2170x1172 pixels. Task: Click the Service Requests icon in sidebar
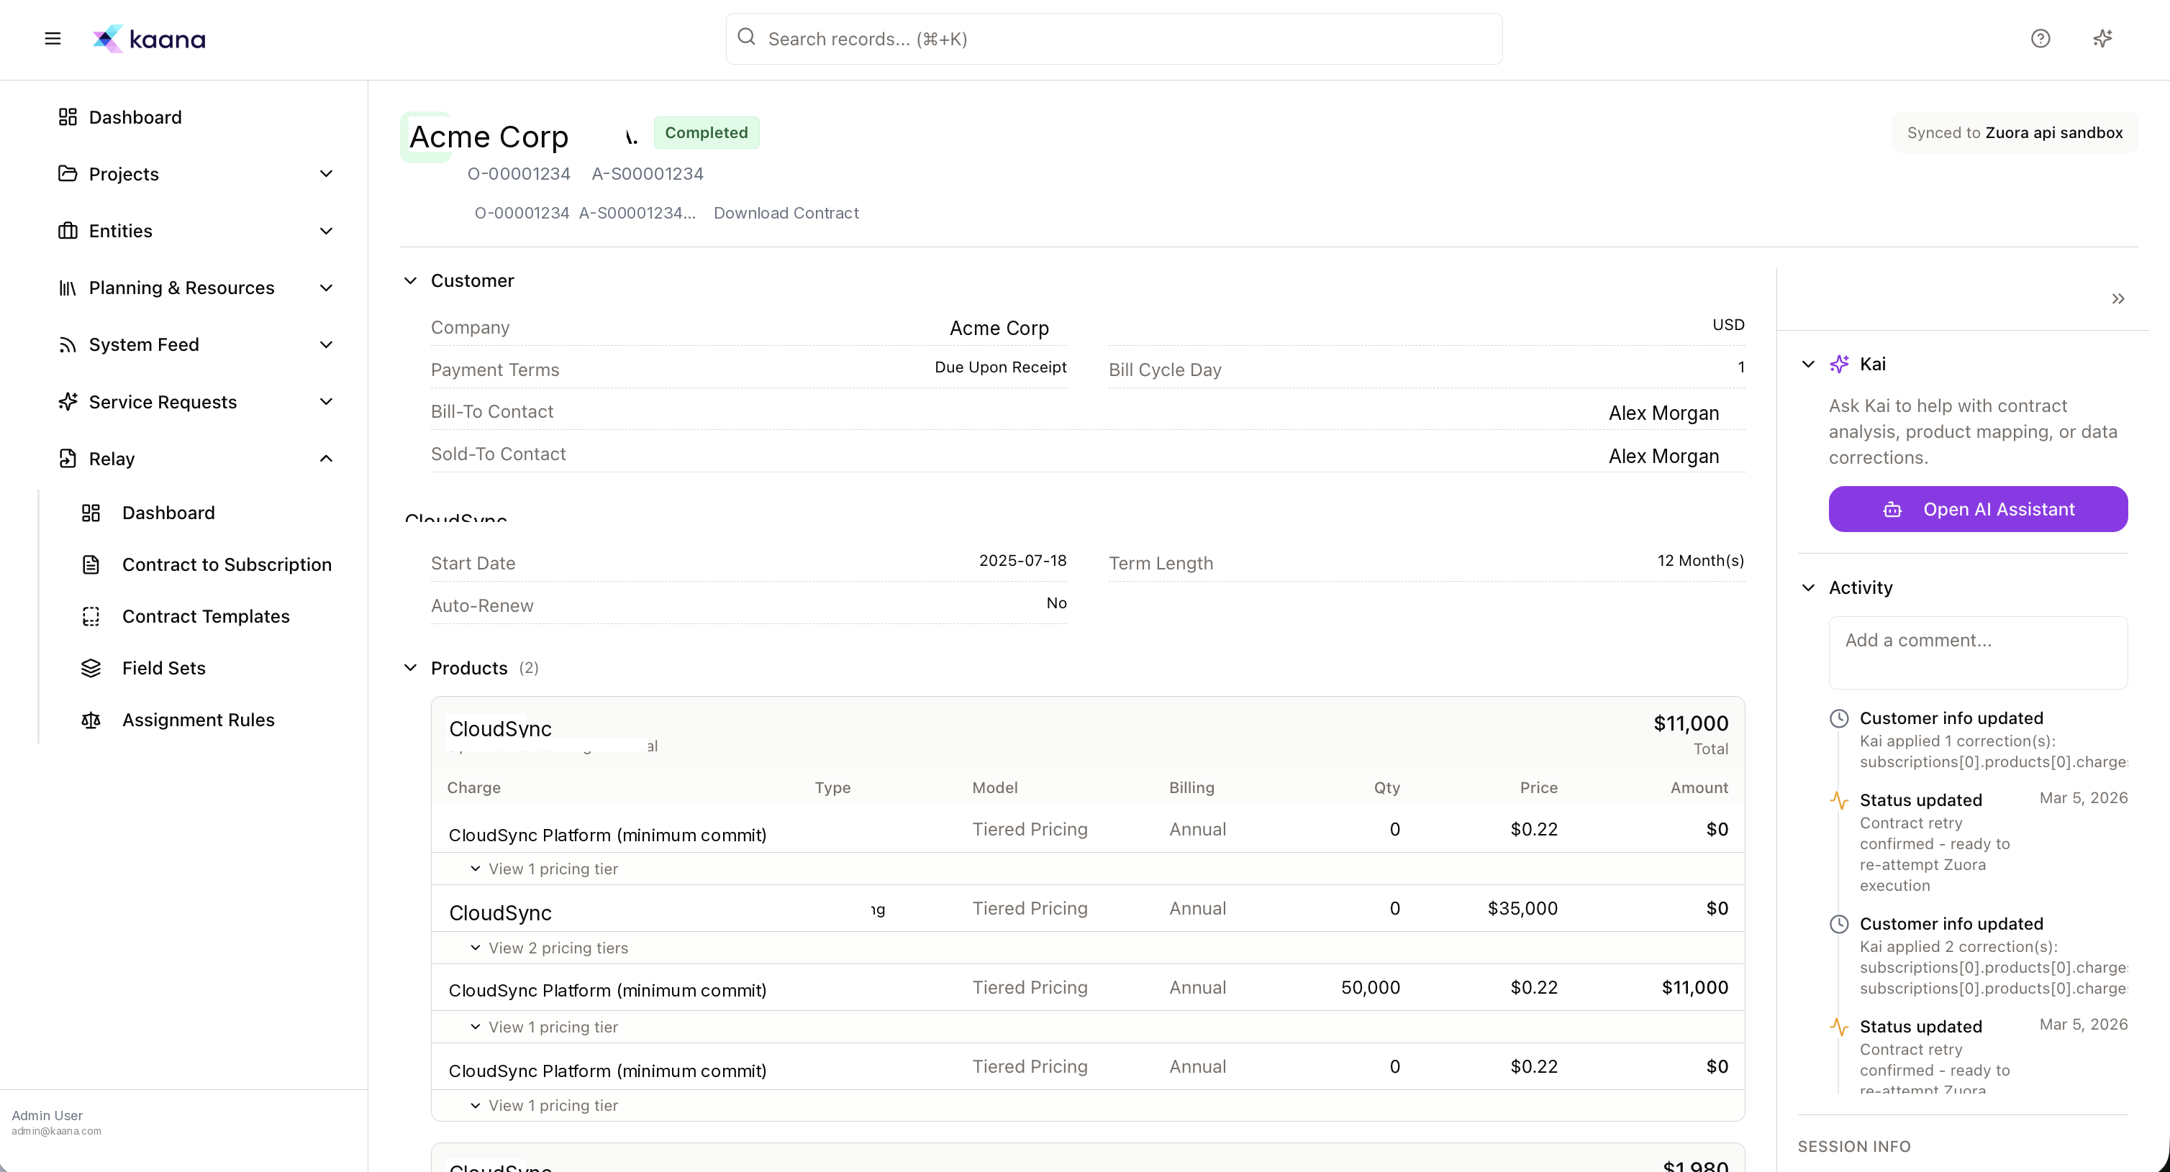(x=68, y=402)
